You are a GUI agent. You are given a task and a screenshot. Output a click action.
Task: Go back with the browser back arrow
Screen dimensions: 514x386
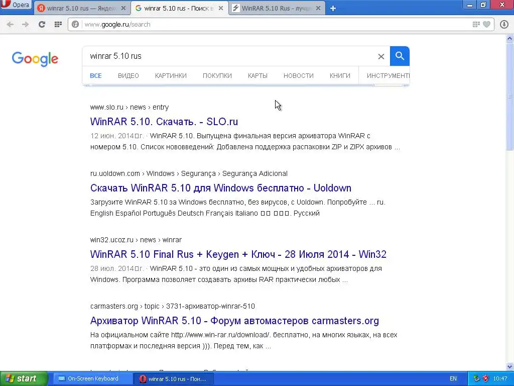tap(10, 24)
